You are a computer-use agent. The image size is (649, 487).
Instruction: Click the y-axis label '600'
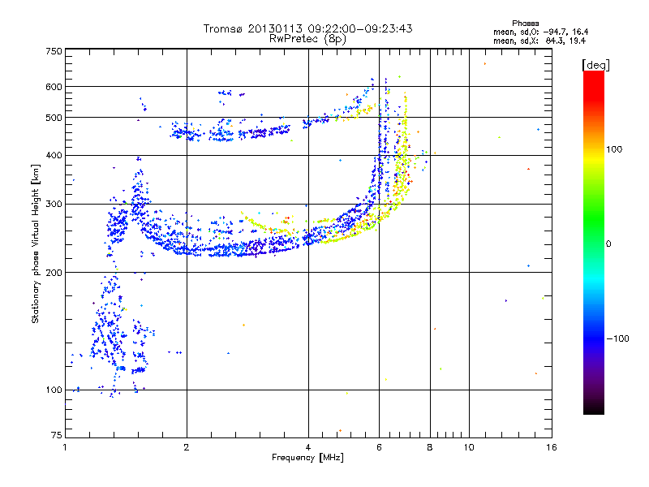[54, 87]
